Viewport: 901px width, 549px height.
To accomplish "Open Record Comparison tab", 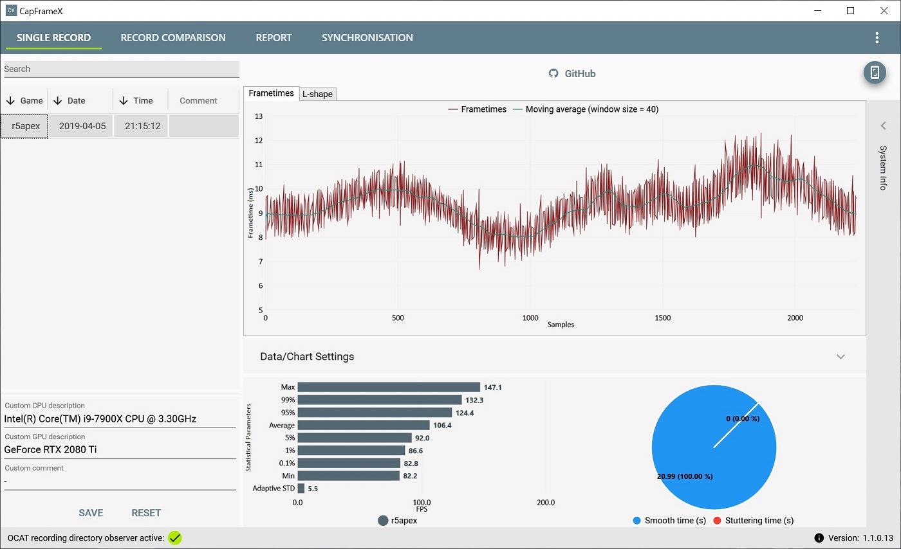I will (x=173, y=38).
